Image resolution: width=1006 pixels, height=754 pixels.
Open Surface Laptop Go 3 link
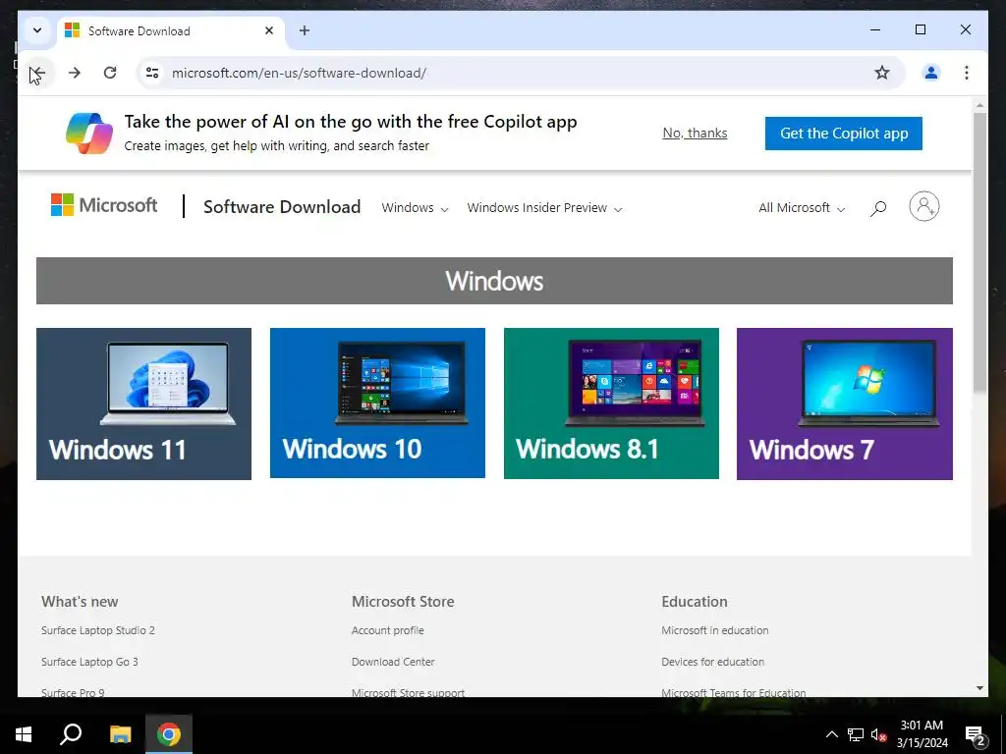(89, 662)
